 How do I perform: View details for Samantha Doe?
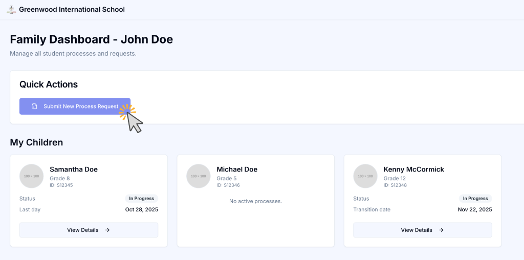click(89, 230)
